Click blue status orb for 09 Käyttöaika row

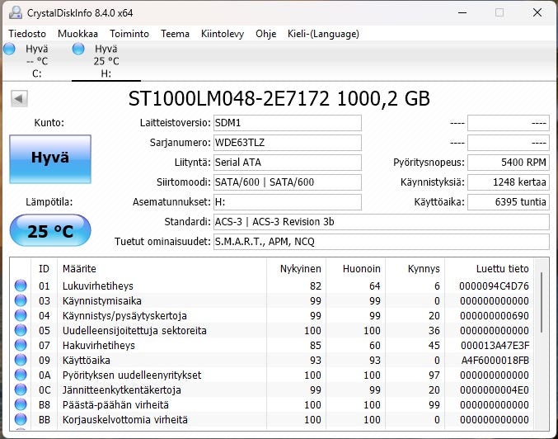click(21, 361)
